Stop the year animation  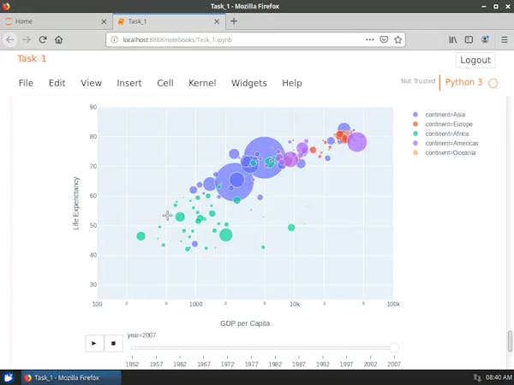(113, 343)
